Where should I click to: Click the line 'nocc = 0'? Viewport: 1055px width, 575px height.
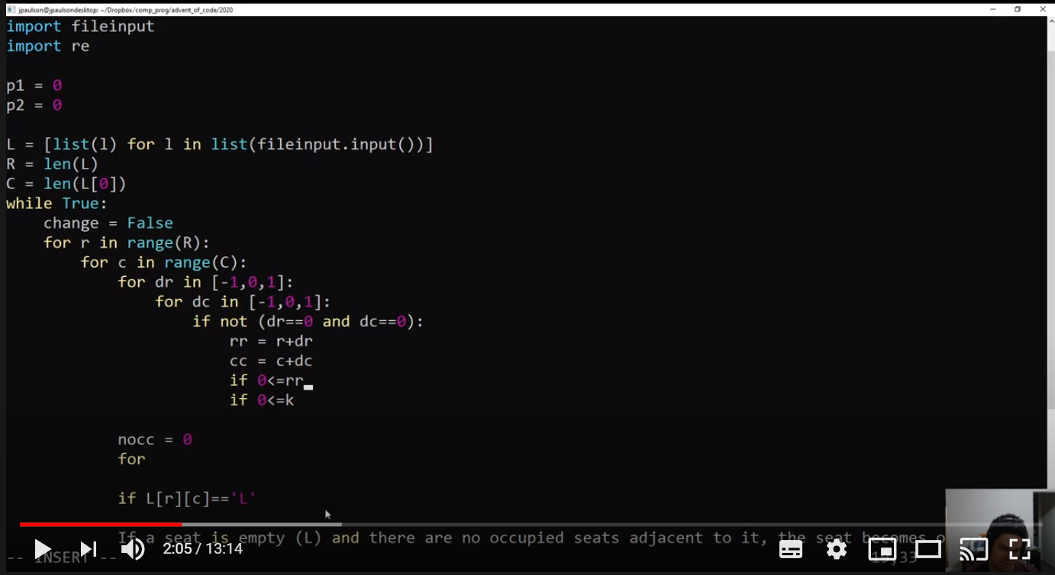tap(155, 440)
